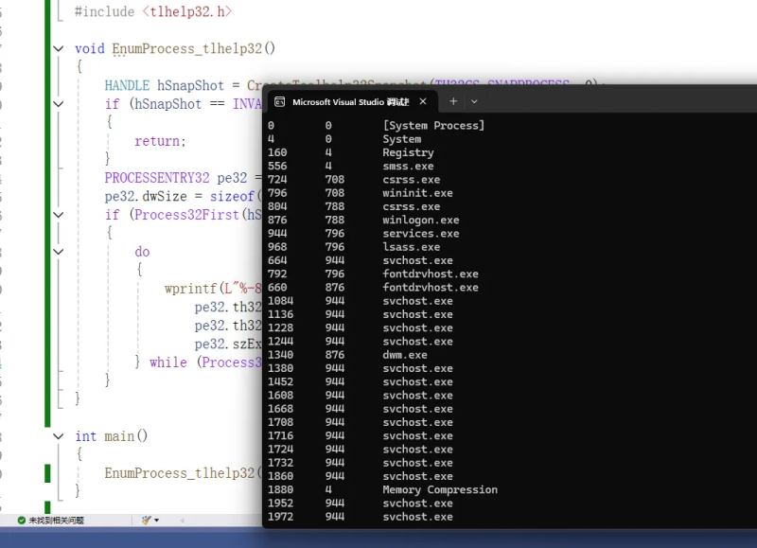Collapse the main function body chevron
The height and width of the screenshot is (548, 757).
click(x=58, y=436)
